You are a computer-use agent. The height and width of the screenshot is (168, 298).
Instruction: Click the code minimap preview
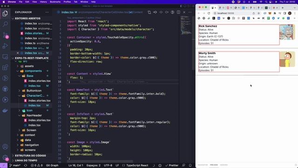tap(186, 25)
